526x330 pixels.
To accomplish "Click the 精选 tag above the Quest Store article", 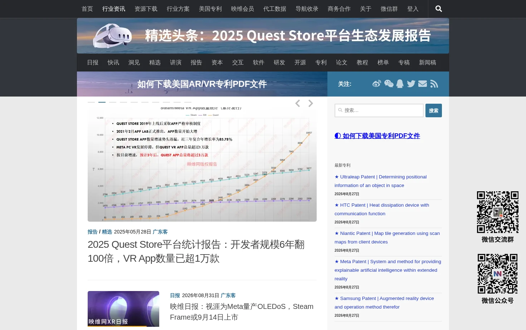I will (x=107, y=232).
